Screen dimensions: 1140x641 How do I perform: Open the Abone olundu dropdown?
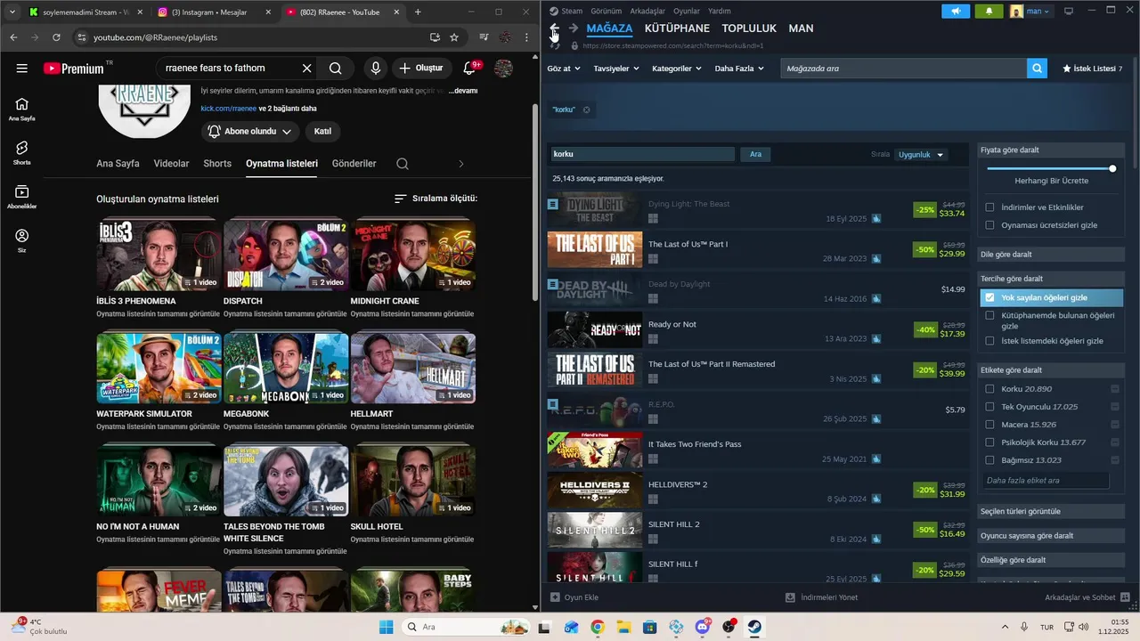pos(248,131)
